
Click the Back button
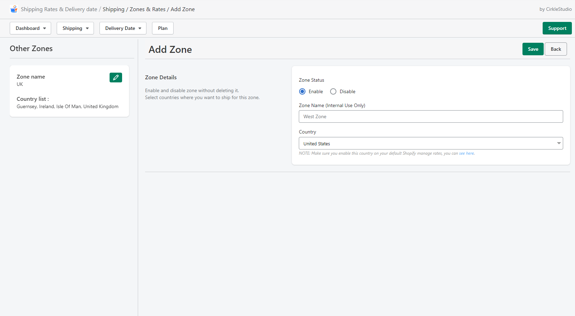(556, 49)
